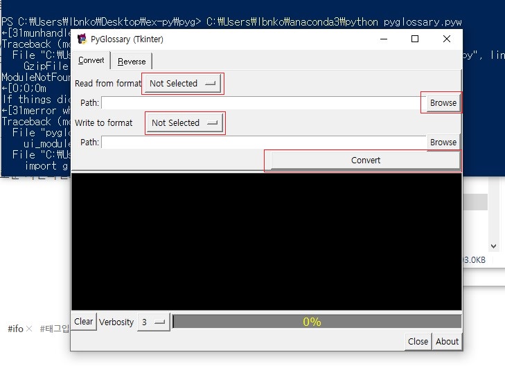Minimize the PyGlossary window
Viewport: 505px width, 366px height.
pos(384,39)
